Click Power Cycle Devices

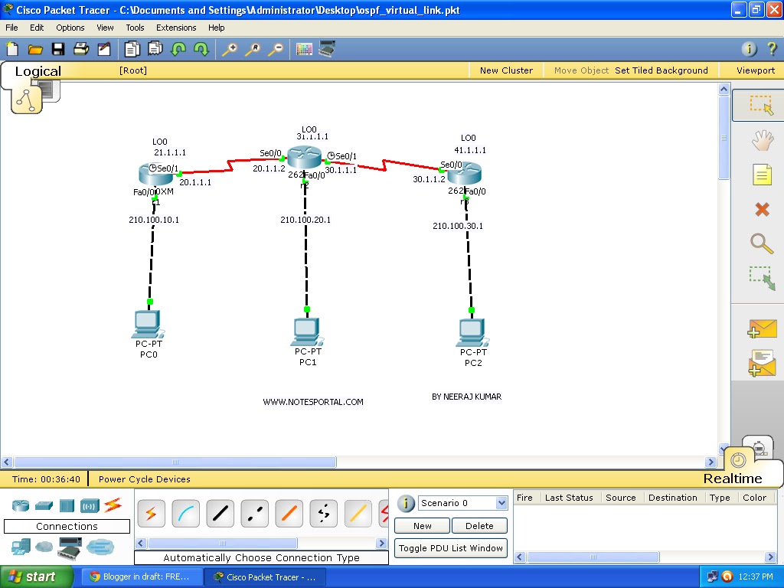[145, 479]
